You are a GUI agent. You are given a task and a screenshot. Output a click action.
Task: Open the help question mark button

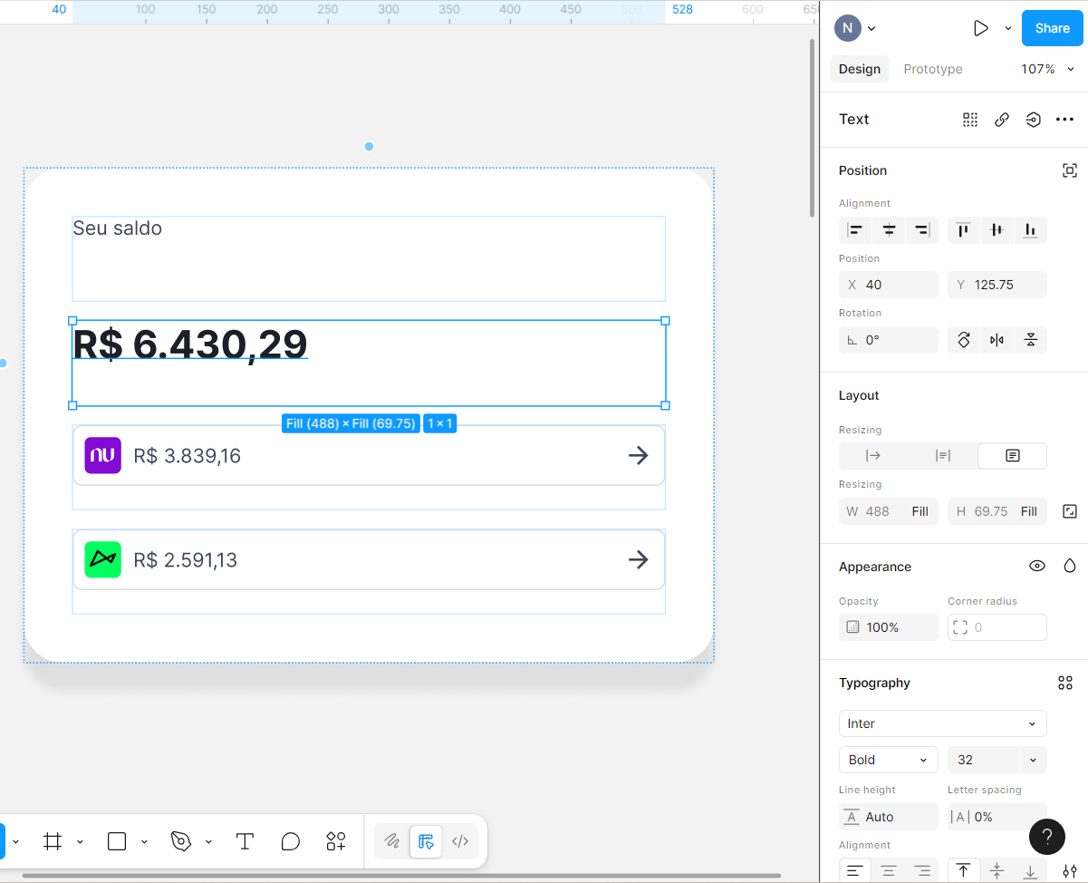point(1047,836)
